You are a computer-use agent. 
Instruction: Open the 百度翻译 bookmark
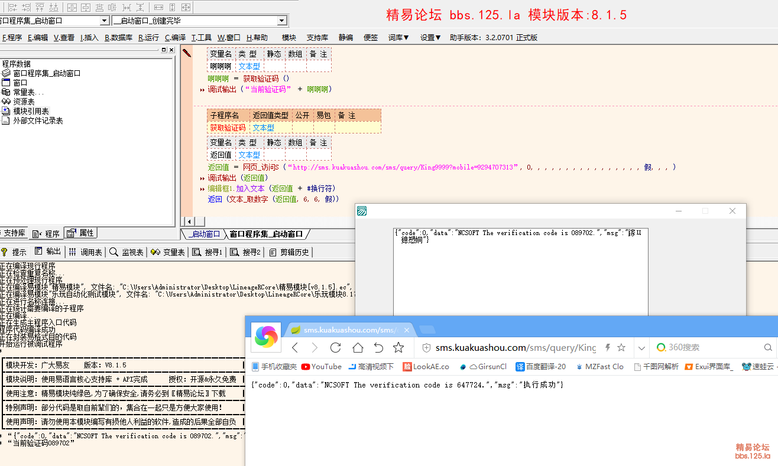click(541, 367)
